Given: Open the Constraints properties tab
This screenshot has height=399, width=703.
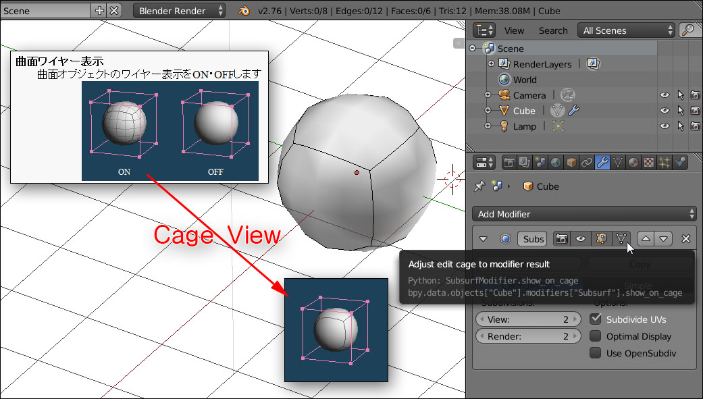Looking at the screenshot, I should pyautogui.click(x=586, y=162).
